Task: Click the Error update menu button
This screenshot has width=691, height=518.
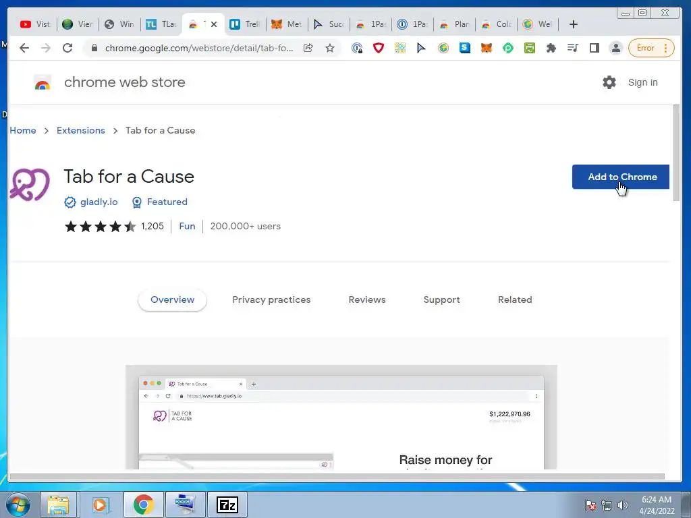Action: coord(651,48)
